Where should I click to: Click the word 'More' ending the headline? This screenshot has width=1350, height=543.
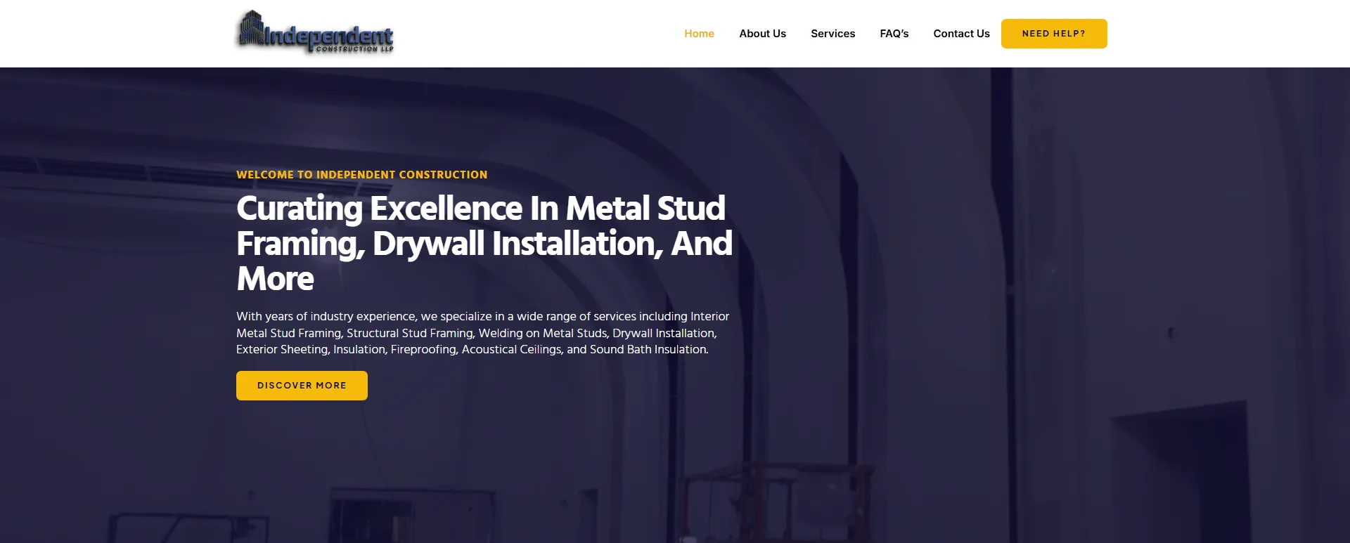coord(275,279)
